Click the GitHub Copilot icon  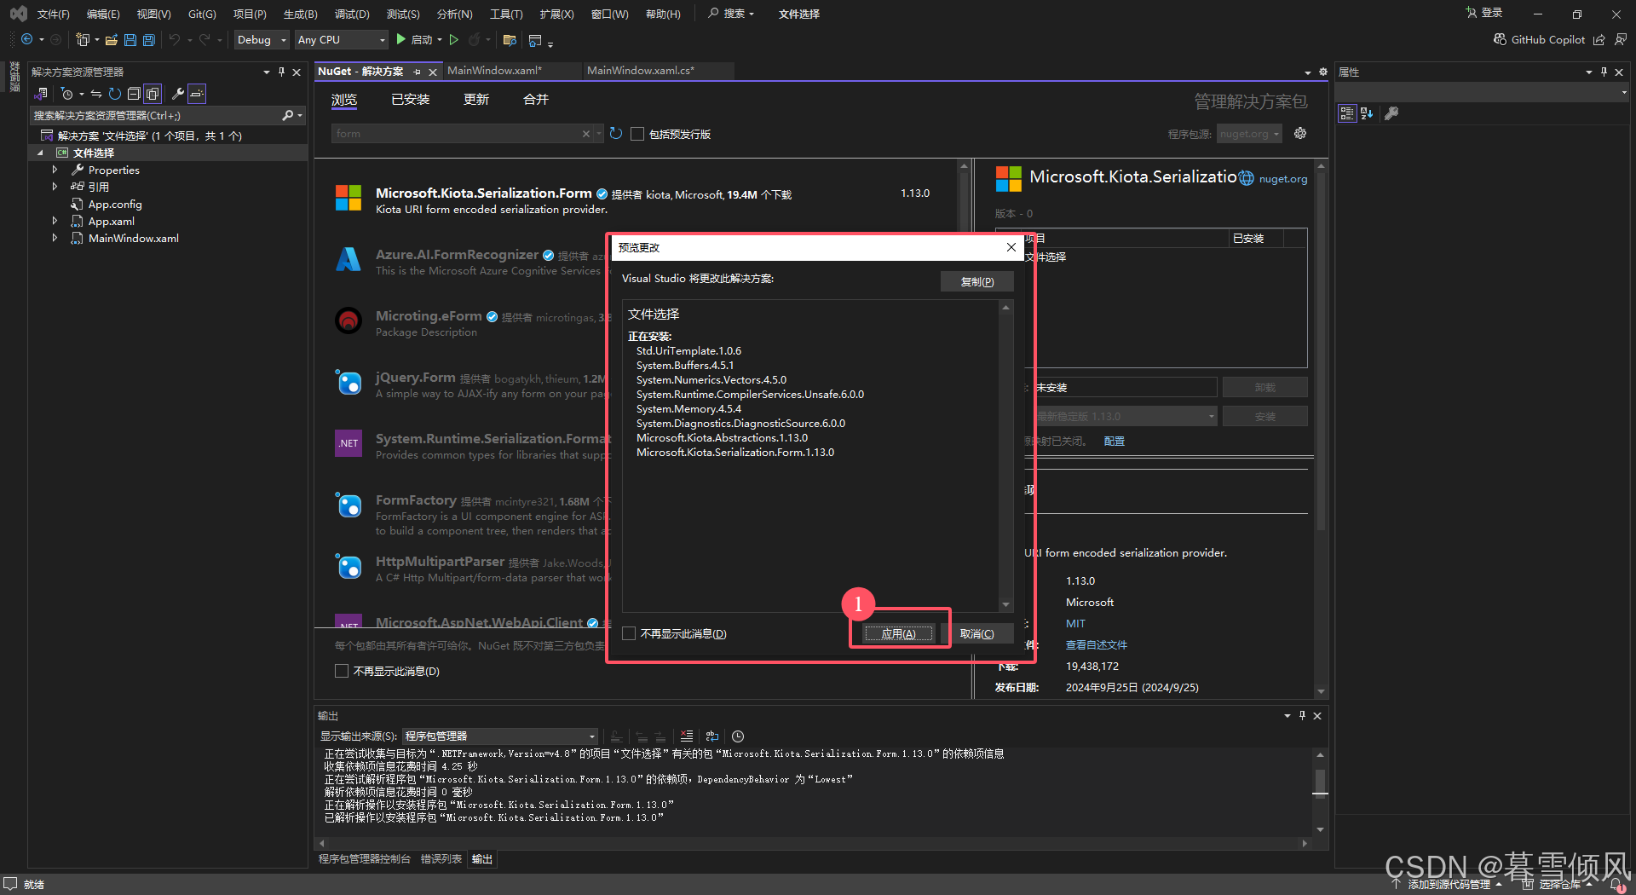click(1500, 39)
